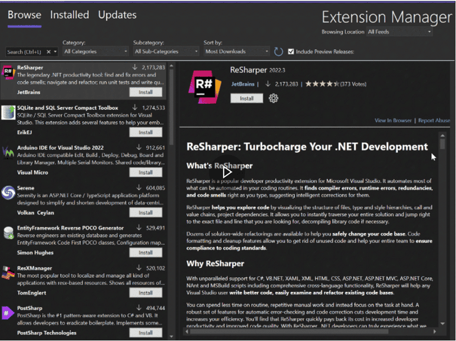Viewport: 456px width, 341px height.
Task: Select the ReSharper icon in the list
Action: [x=8, y=72]
